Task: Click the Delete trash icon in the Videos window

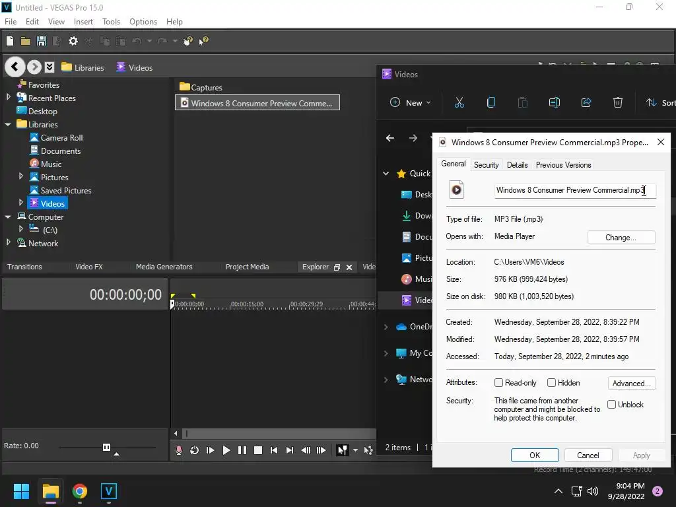Action: click(618, 102)
